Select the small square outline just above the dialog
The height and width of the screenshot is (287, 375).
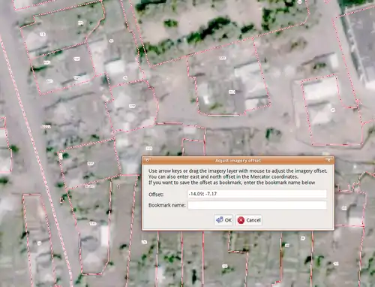[x=193, y=147]
